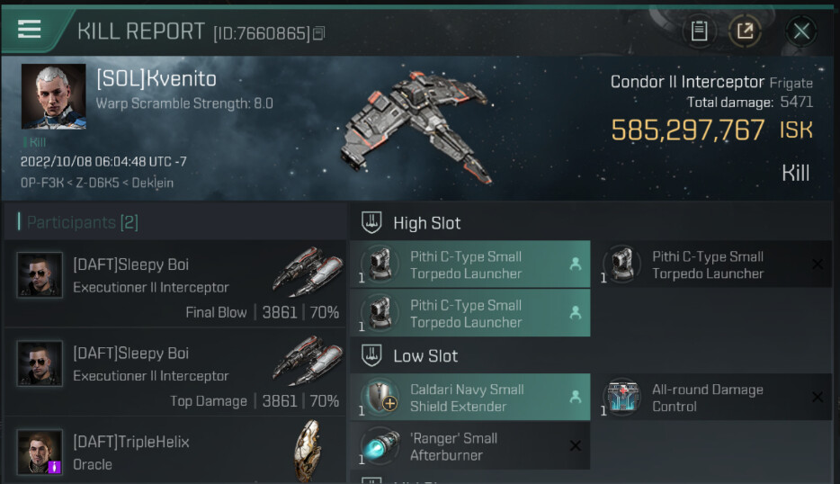This screenshot has width=840, height=484.
Task: Copy the kill report ID
Action: click(x=318, y=33)
